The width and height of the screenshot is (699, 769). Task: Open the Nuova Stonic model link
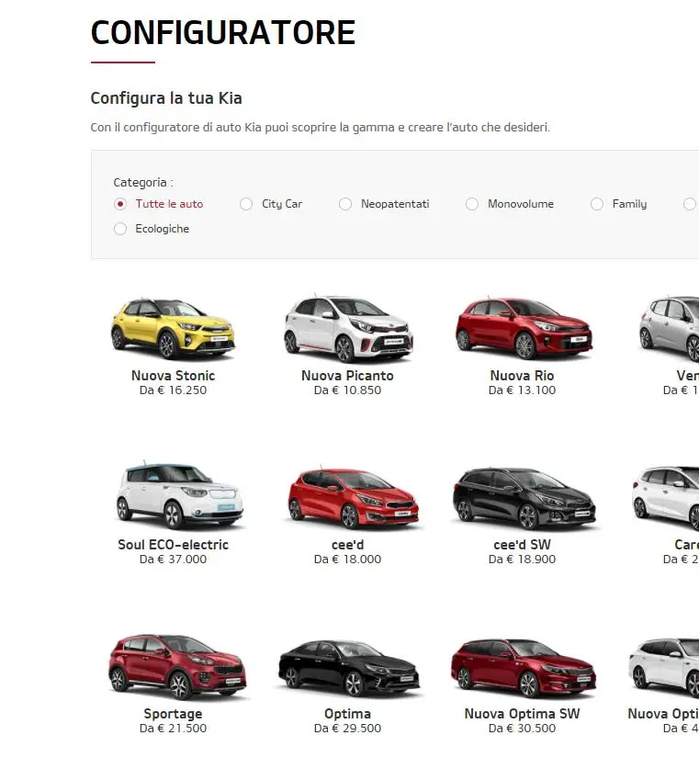[173, 376]
